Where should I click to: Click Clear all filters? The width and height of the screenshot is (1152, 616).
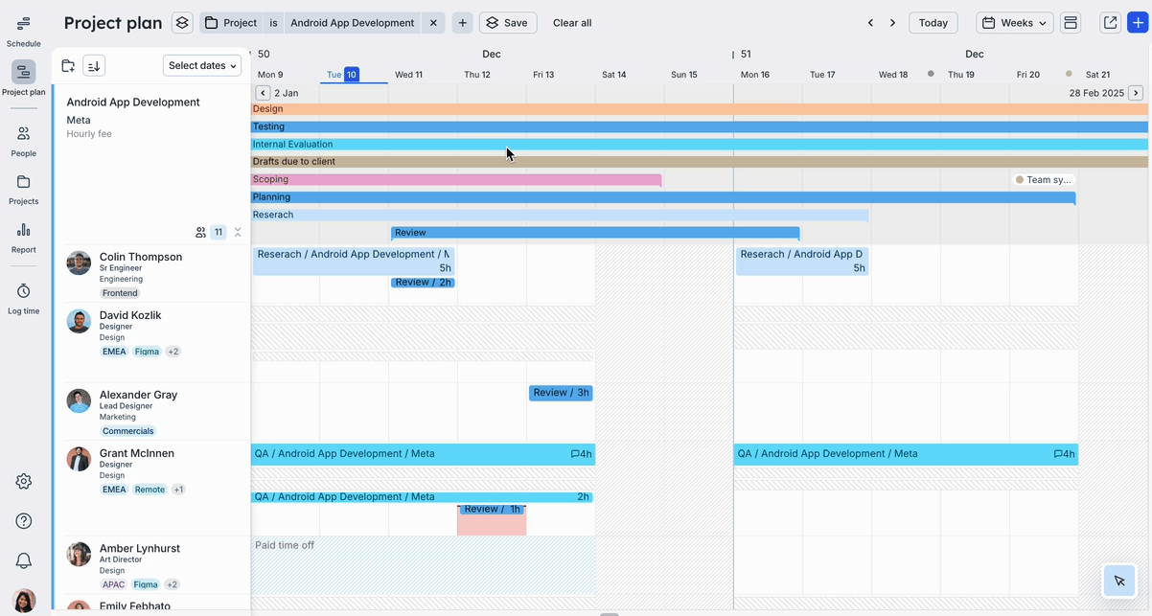tap(572, 23)
